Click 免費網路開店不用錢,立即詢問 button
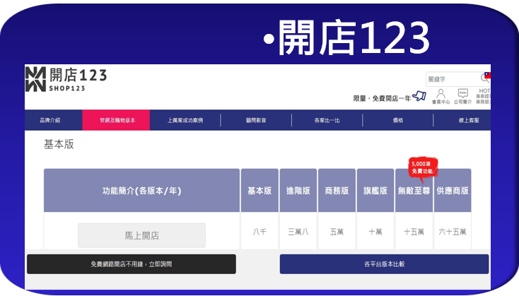This screenshot has width=519, height=296. (132, 264)
